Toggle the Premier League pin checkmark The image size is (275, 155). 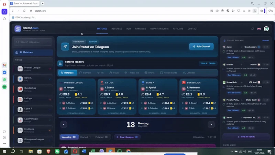point(50,69)
